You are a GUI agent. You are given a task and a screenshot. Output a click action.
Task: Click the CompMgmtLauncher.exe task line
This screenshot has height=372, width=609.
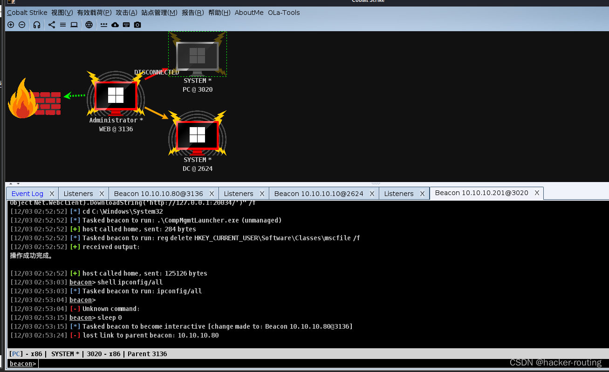pyautogui.click(x=146, y=220)
